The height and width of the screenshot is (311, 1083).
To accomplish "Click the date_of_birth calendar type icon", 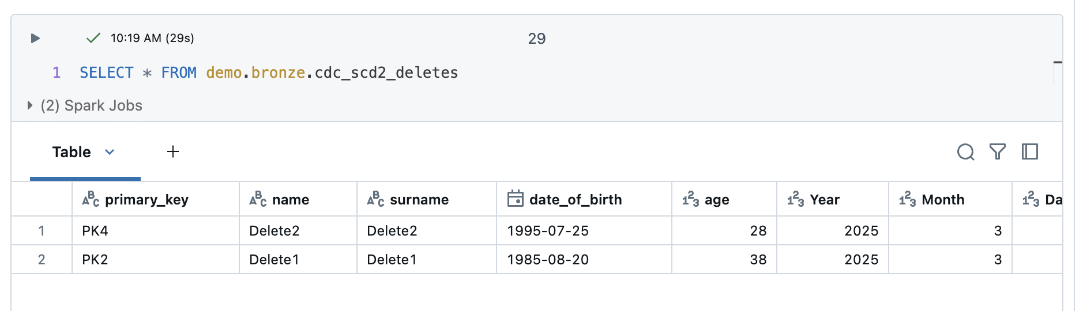I will pos(515,199).
